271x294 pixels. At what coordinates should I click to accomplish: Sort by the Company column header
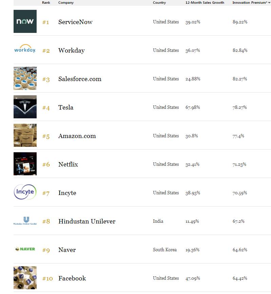click(x=66, y=3)
